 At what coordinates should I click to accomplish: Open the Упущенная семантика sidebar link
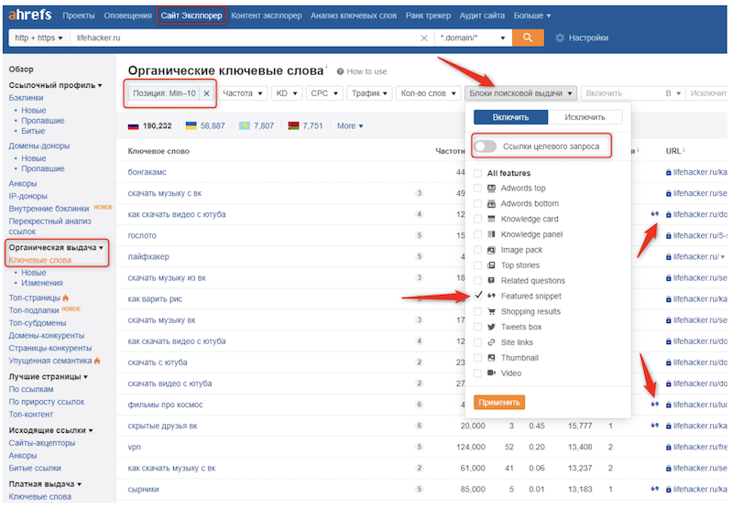[50, 361]
